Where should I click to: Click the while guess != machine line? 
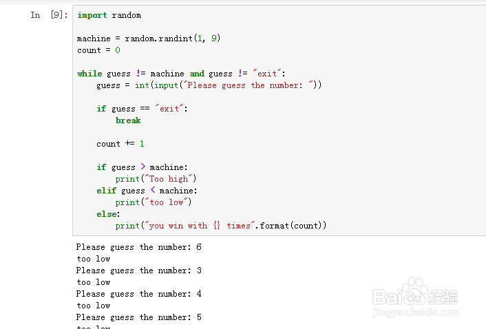pos(180,74)
